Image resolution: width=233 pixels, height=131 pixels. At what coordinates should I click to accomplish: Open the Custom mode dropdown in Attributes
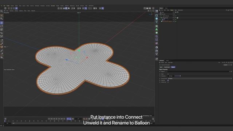[x=228, y=65]
